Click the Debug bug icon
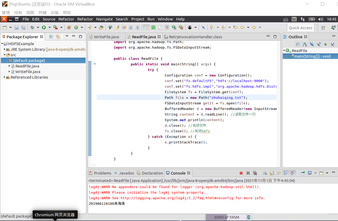This screenshot has height=221, width=338. click(x=32, y=27)
